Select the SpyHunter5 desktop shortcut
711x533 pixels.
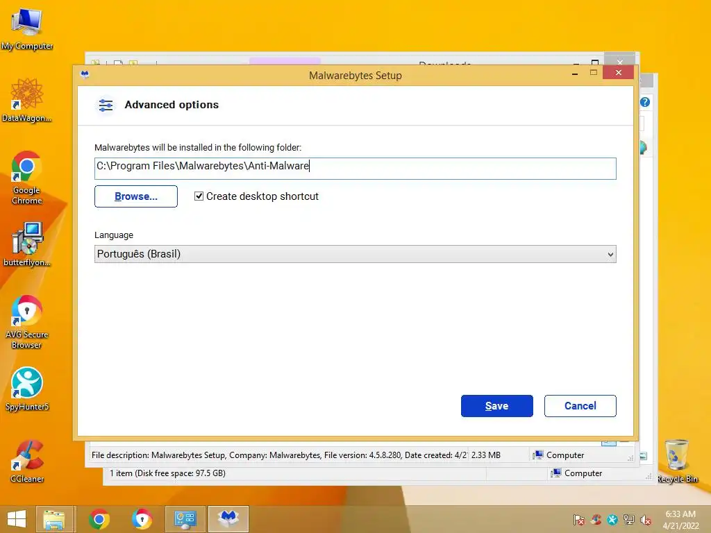[x=27, y=389]
